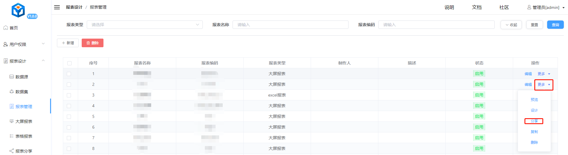This screenshot has width=568, height=155.
Task: Open 管理员[admin] user dropdown
Action: (x=546, y=7)
